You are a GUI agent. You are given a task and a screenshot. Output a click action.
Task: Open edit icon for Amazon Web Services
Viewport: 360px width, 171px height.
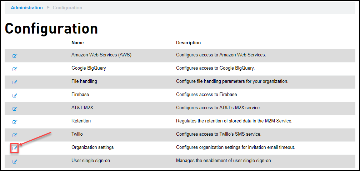click(15, 56)
